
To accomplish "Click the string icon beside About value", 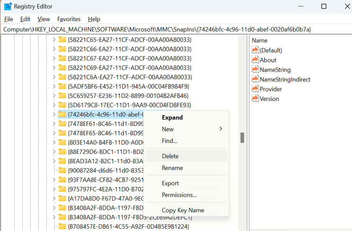I will click(x=255, y=60).
